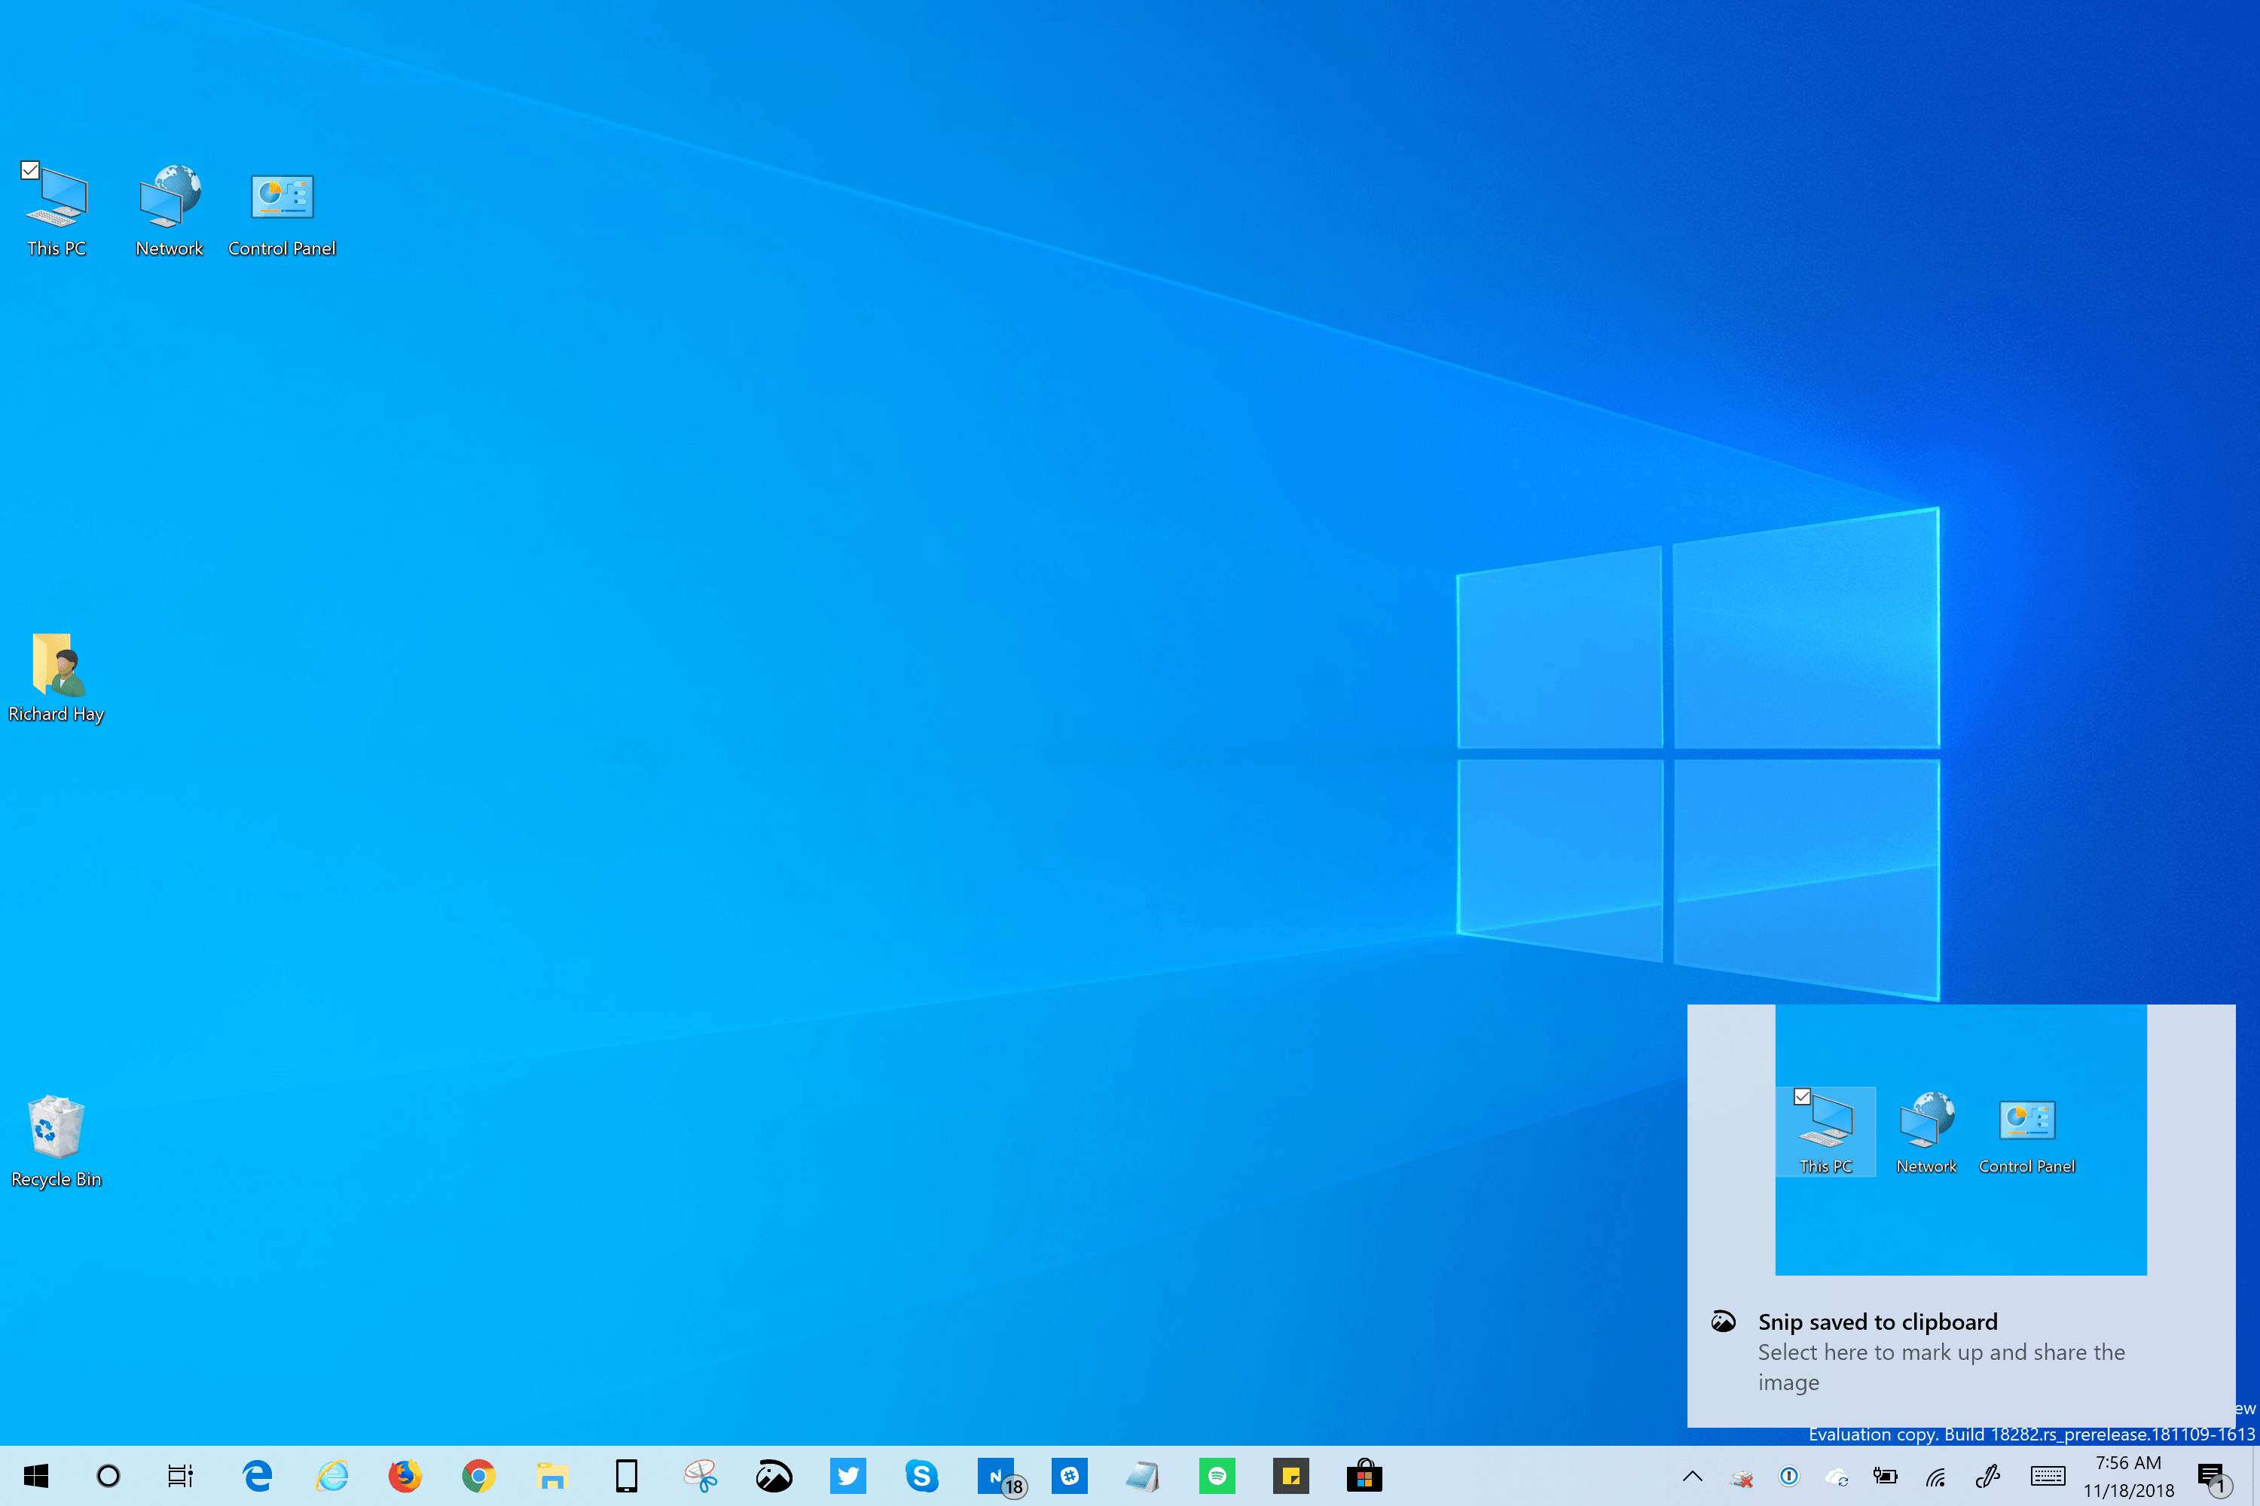Uncheck the This PC selection checkbox
This screenshot has width=2260, height=1506.
point(30,170)
